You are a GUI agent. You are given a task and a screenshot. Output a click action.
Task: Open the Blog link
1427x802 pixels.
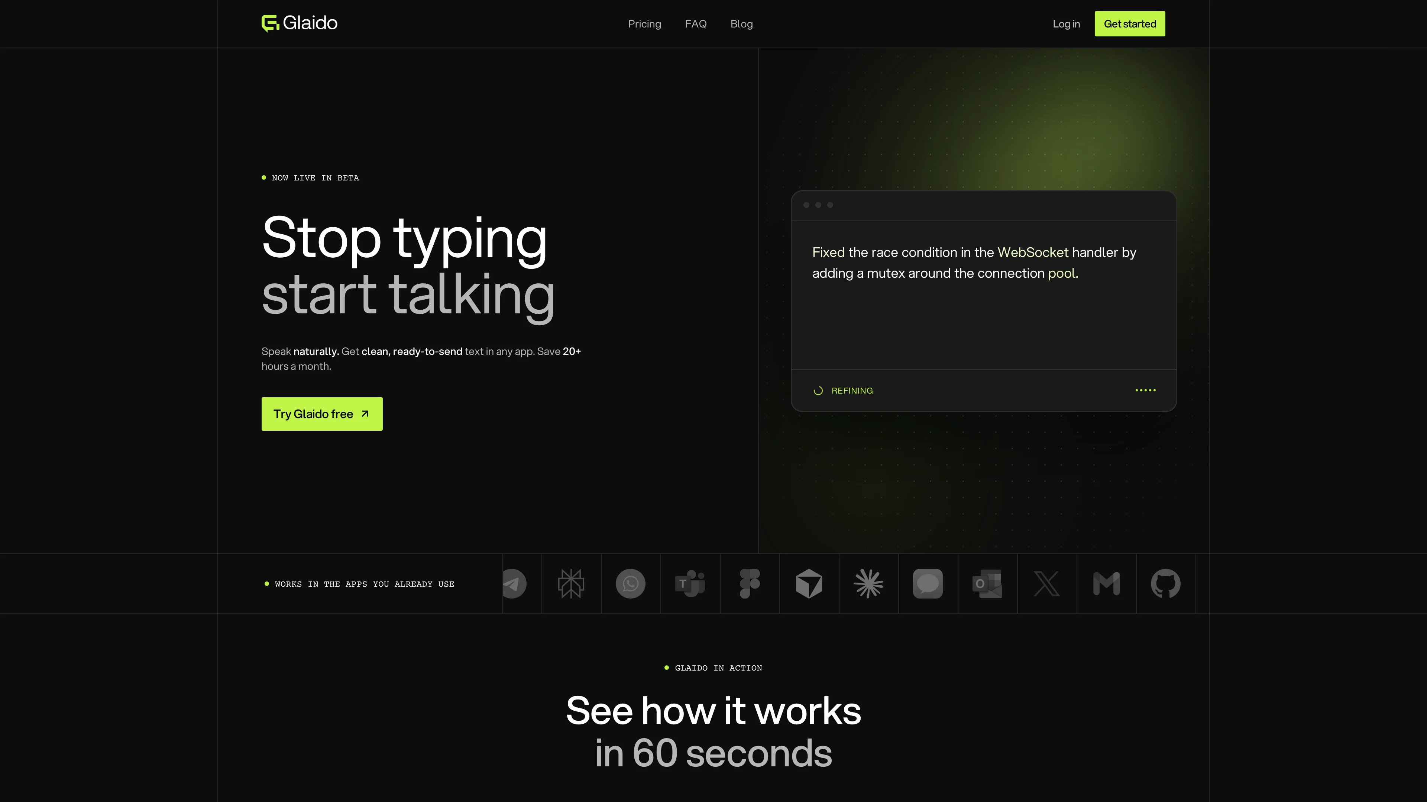click(x=741, y=24)
